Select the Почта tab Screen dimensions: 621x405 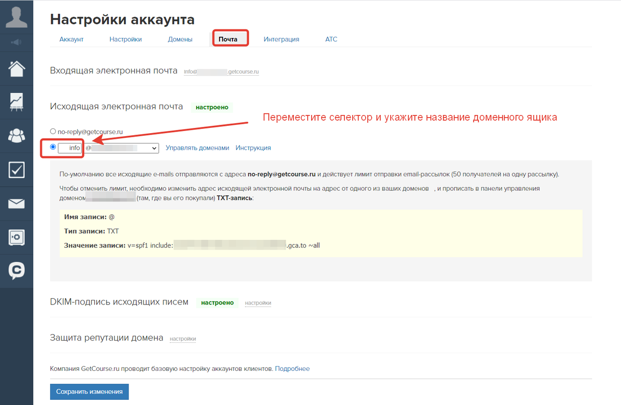click(228, 39)
